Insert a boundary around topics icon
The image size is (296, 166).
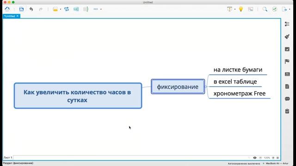coord(76,9)
